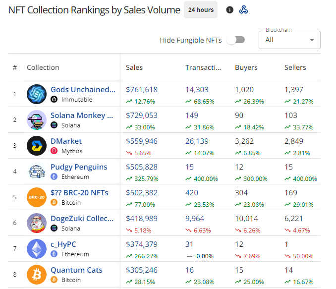Sort by the Sellers column header
Viewport: 336px width, 289px height.
[295, 67]
